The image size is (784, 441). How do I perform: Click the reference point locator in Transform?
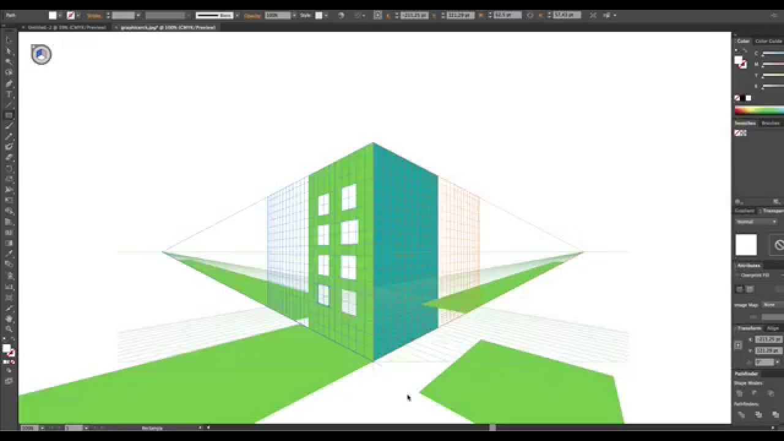(x=738, y=345)
